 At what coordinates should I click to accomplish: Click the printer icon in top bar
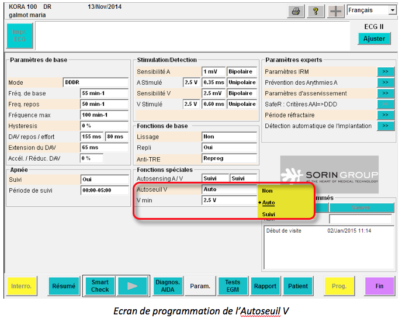296,11
